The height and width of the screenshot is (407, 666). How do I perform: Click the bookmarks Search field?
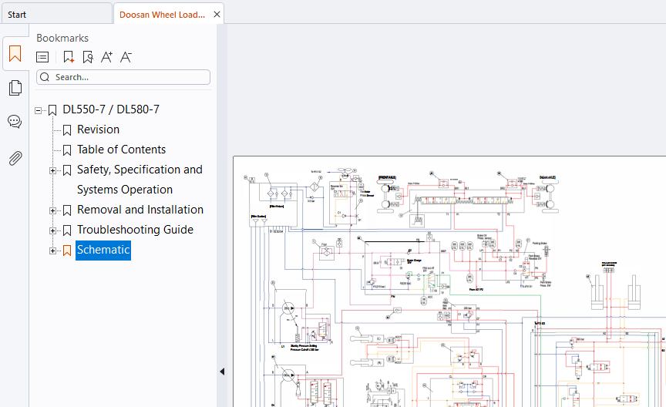pyautogui.click(x=123, y=77)
